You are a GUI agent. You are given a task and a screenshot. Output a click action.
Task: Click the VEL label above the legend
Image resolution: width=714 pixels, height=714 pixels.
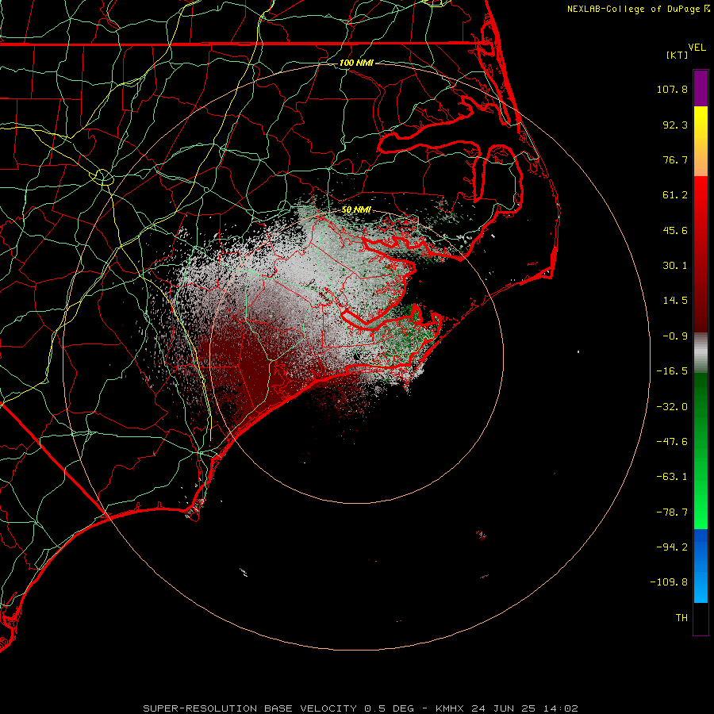point(697,48)
